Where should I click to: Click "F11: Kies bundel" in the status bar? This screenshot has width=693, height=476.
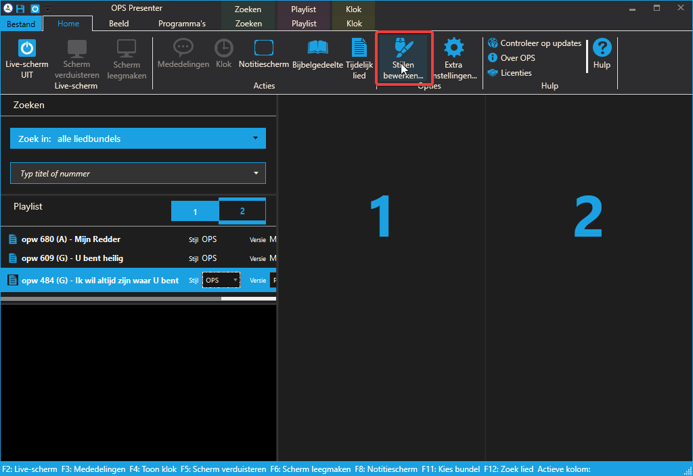coord(451,469)
